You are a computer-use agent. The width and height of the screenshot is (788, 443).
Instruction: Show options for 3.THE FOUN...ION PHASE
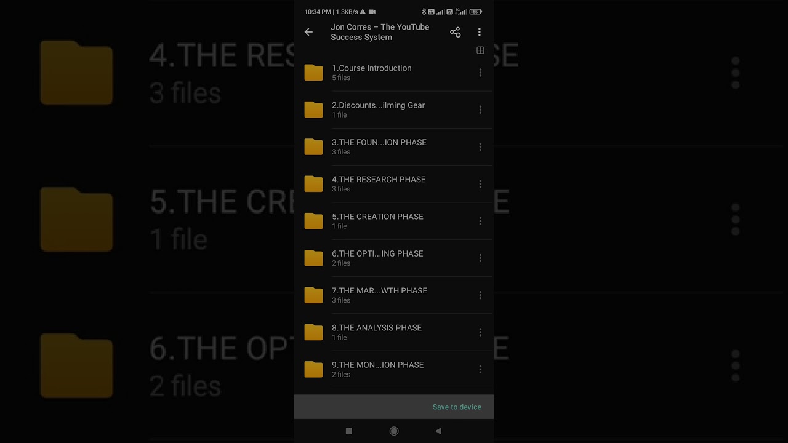(x=480, y=146)
